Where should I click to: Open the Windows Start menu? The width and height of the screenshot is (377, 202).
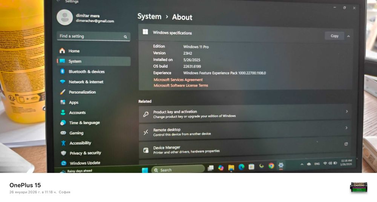pyautogui.click(x=145, y=170)
